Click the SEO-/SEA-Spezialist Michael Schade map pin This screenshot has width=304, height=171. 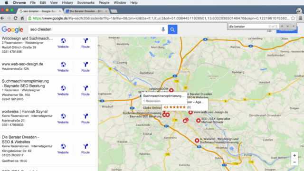pos(198,120)
